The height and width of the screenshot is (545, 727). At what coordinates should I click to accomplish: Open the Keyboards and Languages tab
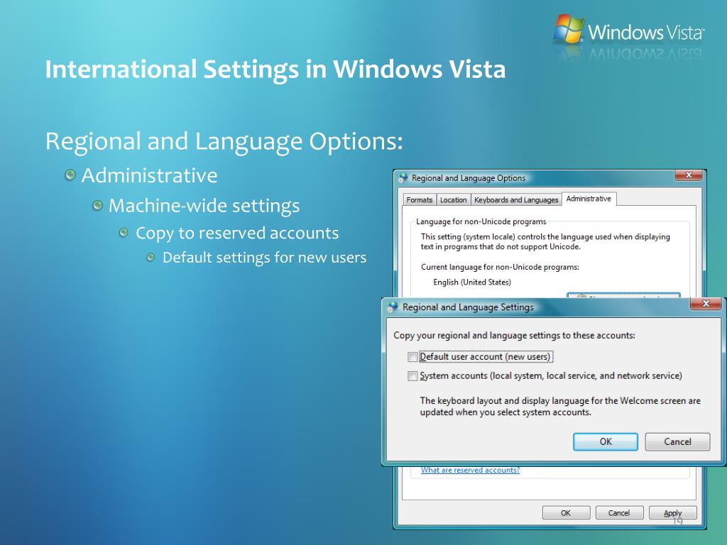pyautogui.click(x=516, y=199)
